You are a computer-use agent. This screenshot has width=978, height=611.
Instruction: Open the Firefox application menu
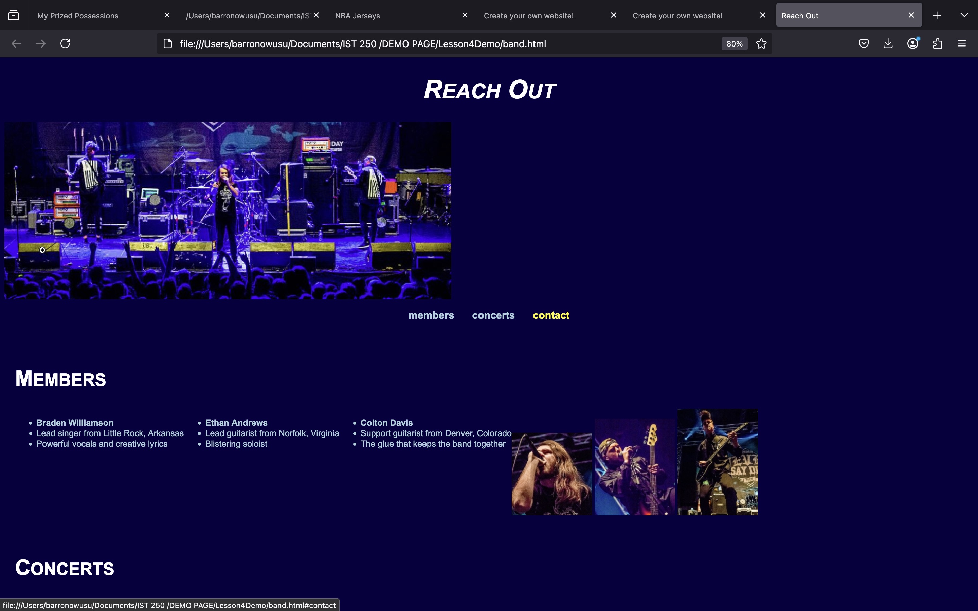pyautogui.click(x=962, y=43)
